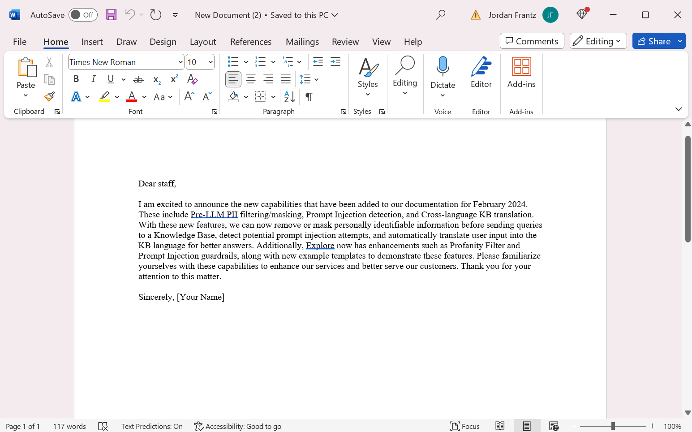Screen dimensions: 692x432
Task: Collapse the ribbon chevron
Action: click(679, 109)
